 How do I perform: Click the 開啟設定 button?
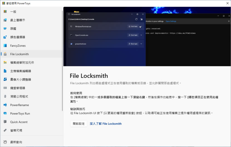click(78, 124)
